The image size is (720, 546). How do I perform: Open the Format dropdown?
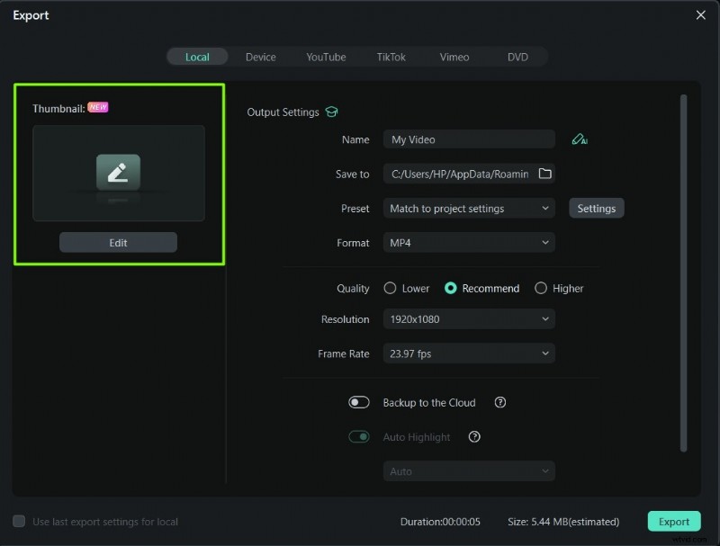(x=468, y=242)
